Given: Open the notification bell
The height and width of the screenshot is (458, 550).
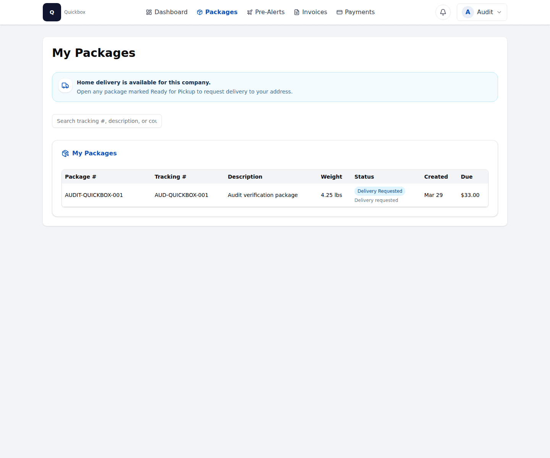Looking at the screenshot, I should tap(443, 12).
